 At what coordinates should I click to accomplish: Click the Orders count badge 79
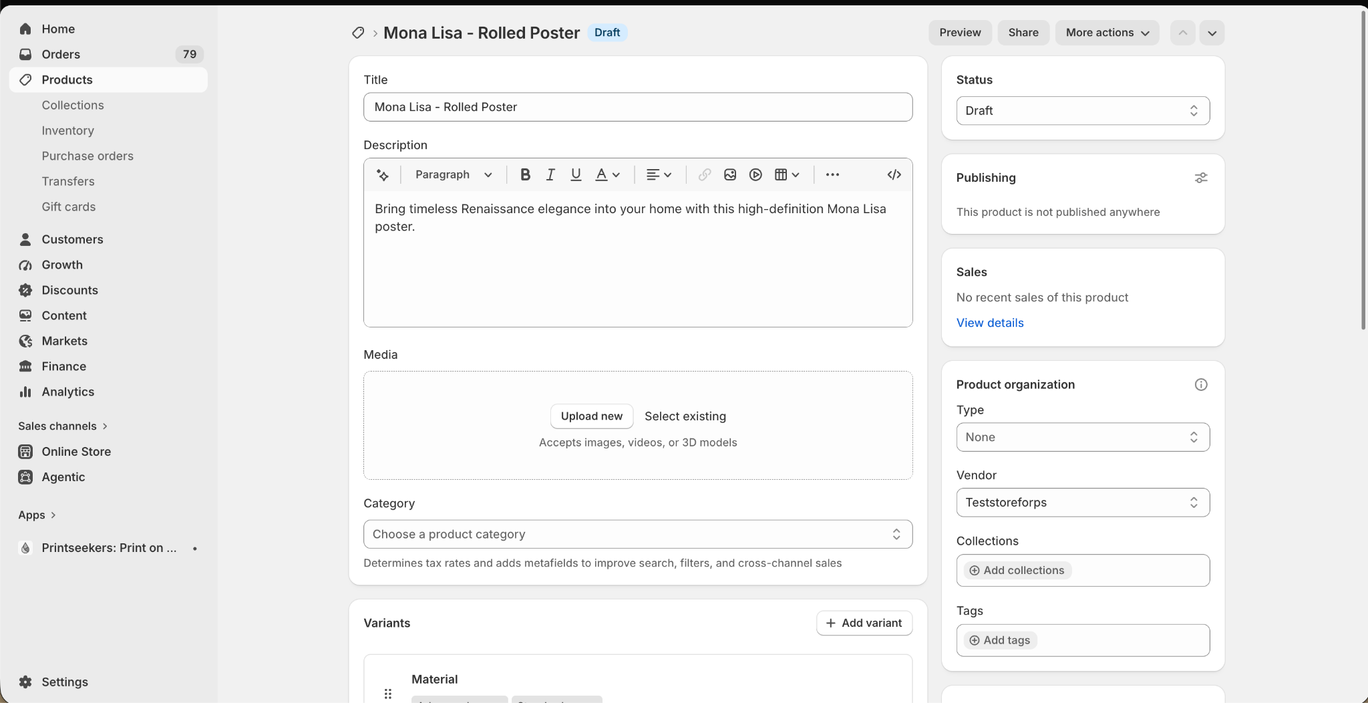pos(190,54)
